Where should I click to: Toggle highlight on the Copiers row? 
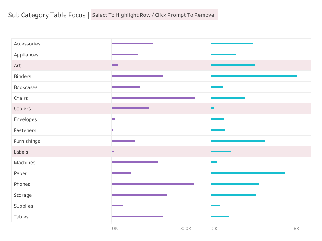tap(22, 109)
